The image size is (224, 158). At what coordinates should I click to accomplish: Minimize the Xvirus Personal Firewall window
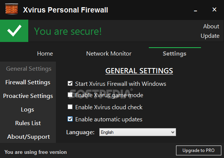pyautogui.click(x=196, y=11)
